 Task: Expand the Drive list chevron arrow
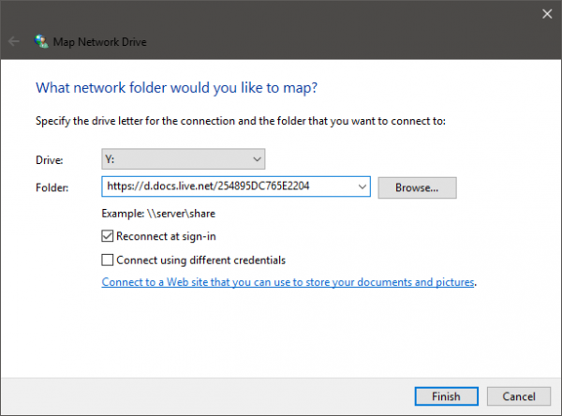click(x=257, y=159)
